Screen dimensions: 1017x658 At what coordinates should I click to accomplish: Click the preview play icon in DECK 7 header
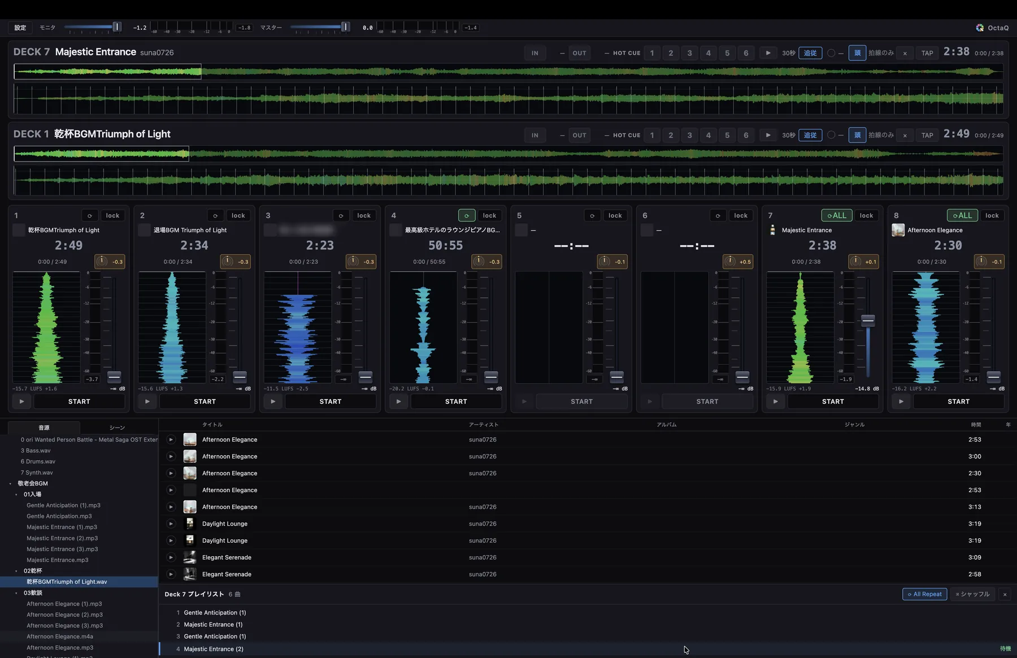pos(768,53)
